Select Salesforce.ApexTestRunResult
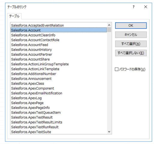Viewport: 154px width, 144px height. tap(59, 127)
